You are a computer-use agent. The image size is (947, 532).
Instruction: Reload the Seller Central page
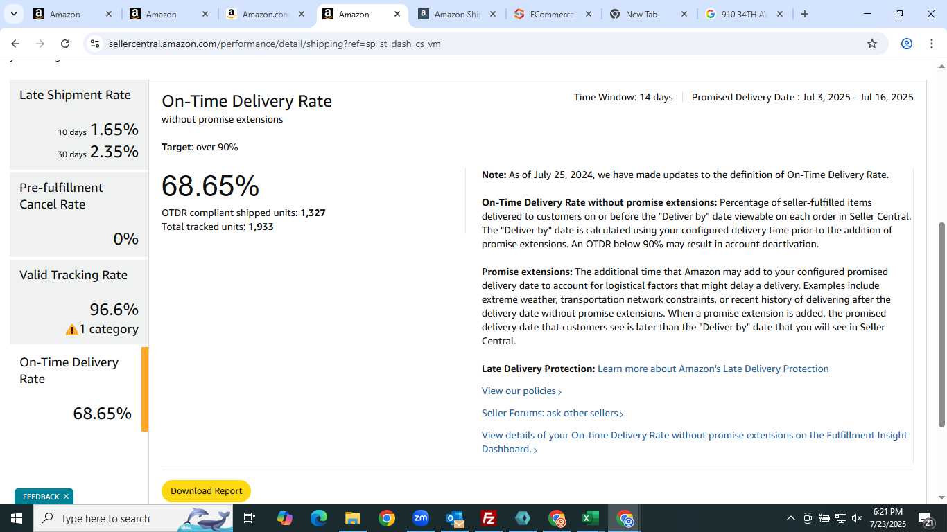[x=65, y=44]
